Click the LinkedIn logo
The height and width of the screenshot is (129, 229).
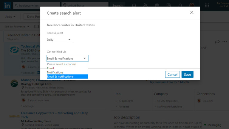tap(7, 5)
